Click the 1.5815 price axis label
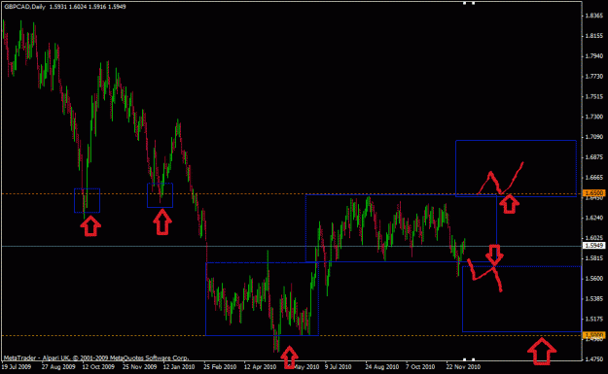Image resolution: width=608 pixels, height=374 pixels. [x=594, y=258]
